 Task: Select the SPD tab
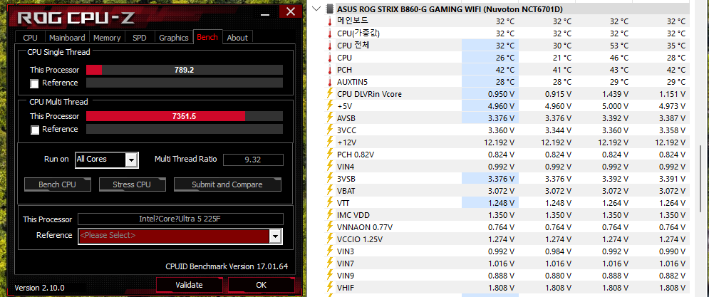(x=139, y=38)
